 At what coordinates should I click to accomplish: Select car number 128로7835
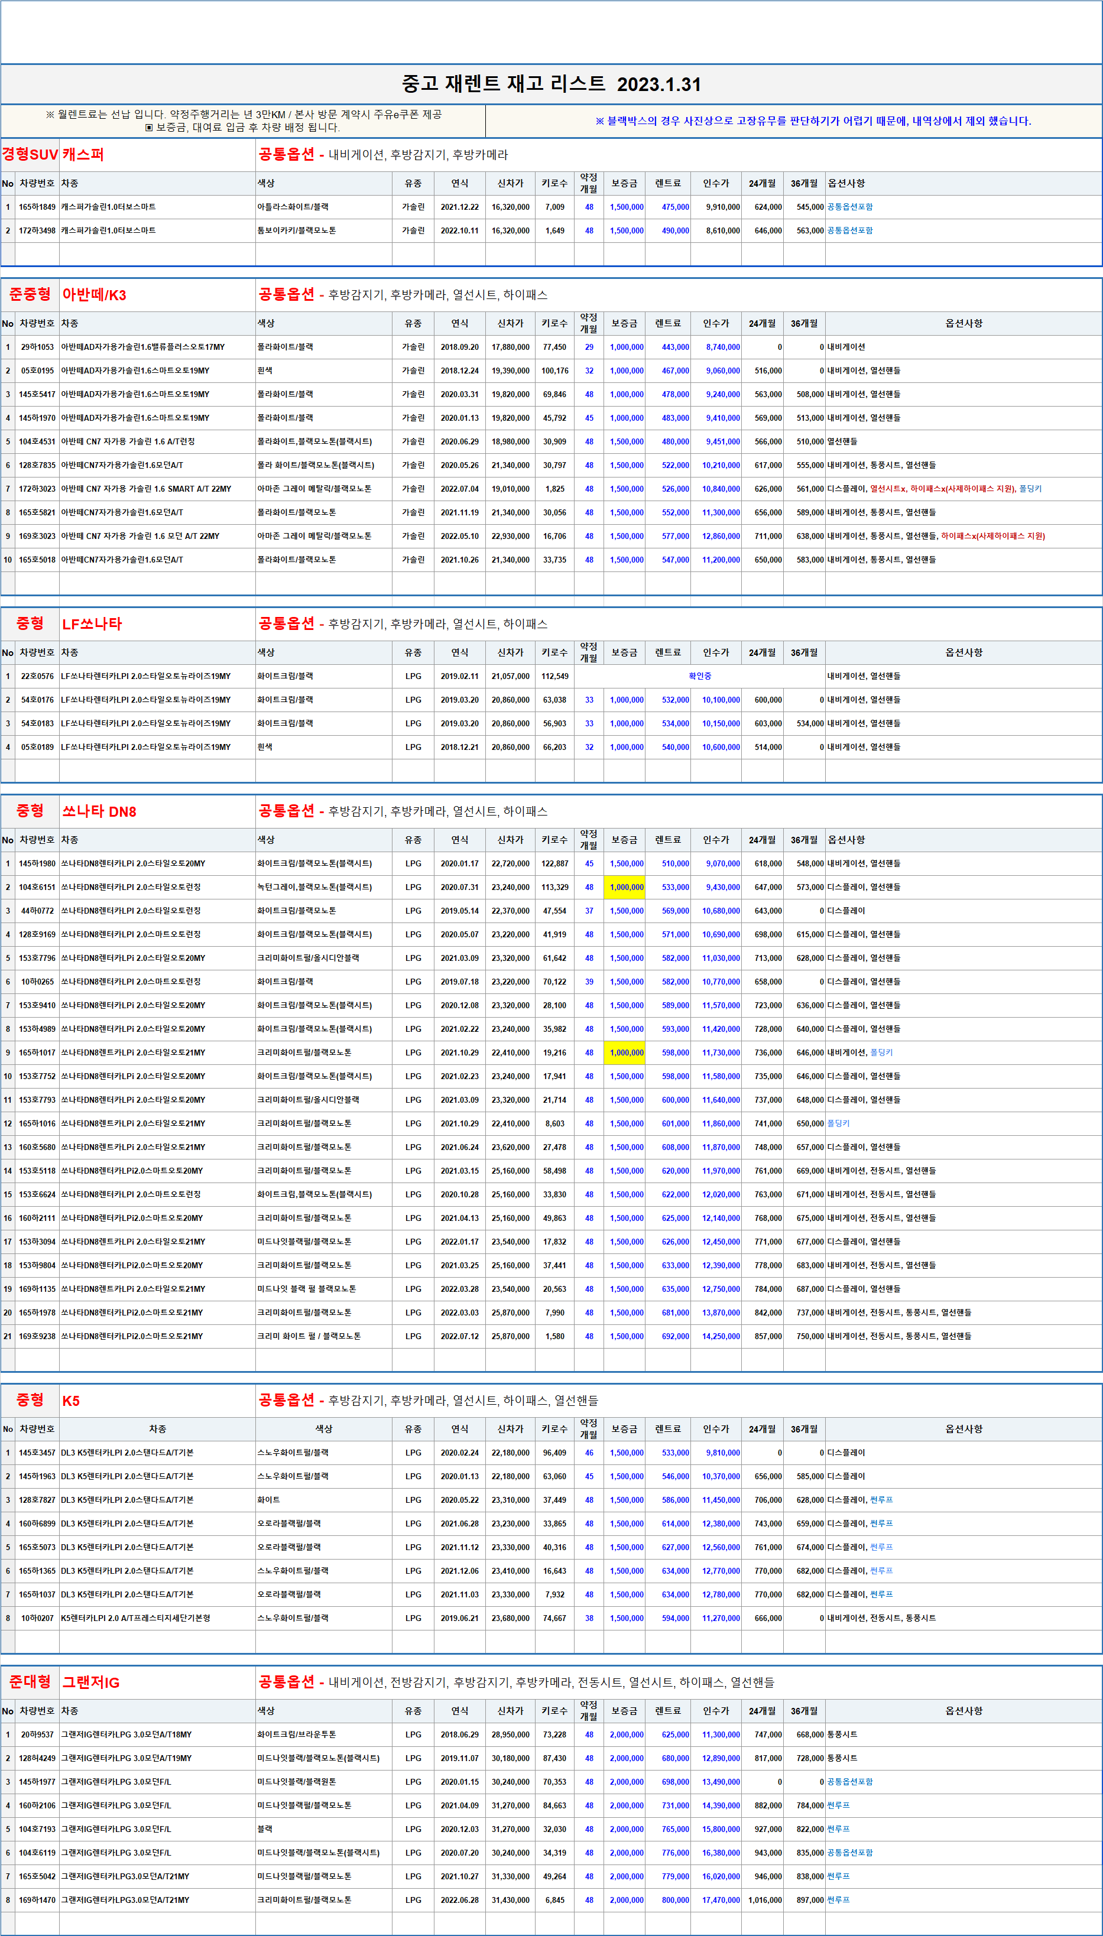(x=37, y=466)
